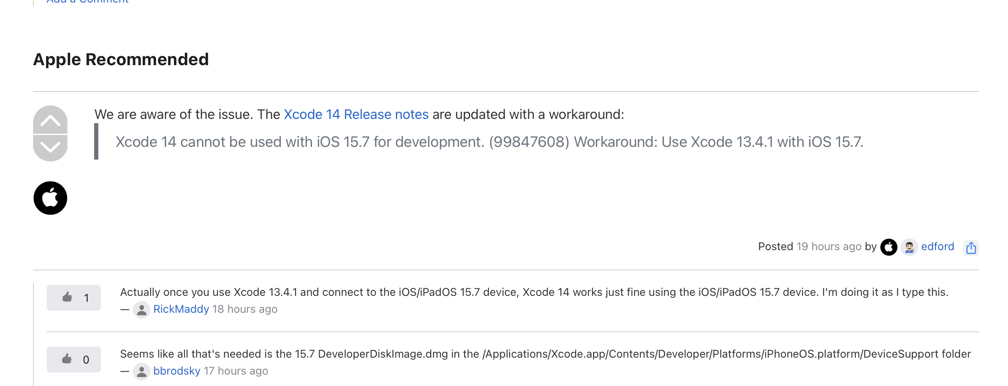The image size is (1008, 386).
Task: Click bbrodsky's gray avatar icon
Action: click(142, 372)
